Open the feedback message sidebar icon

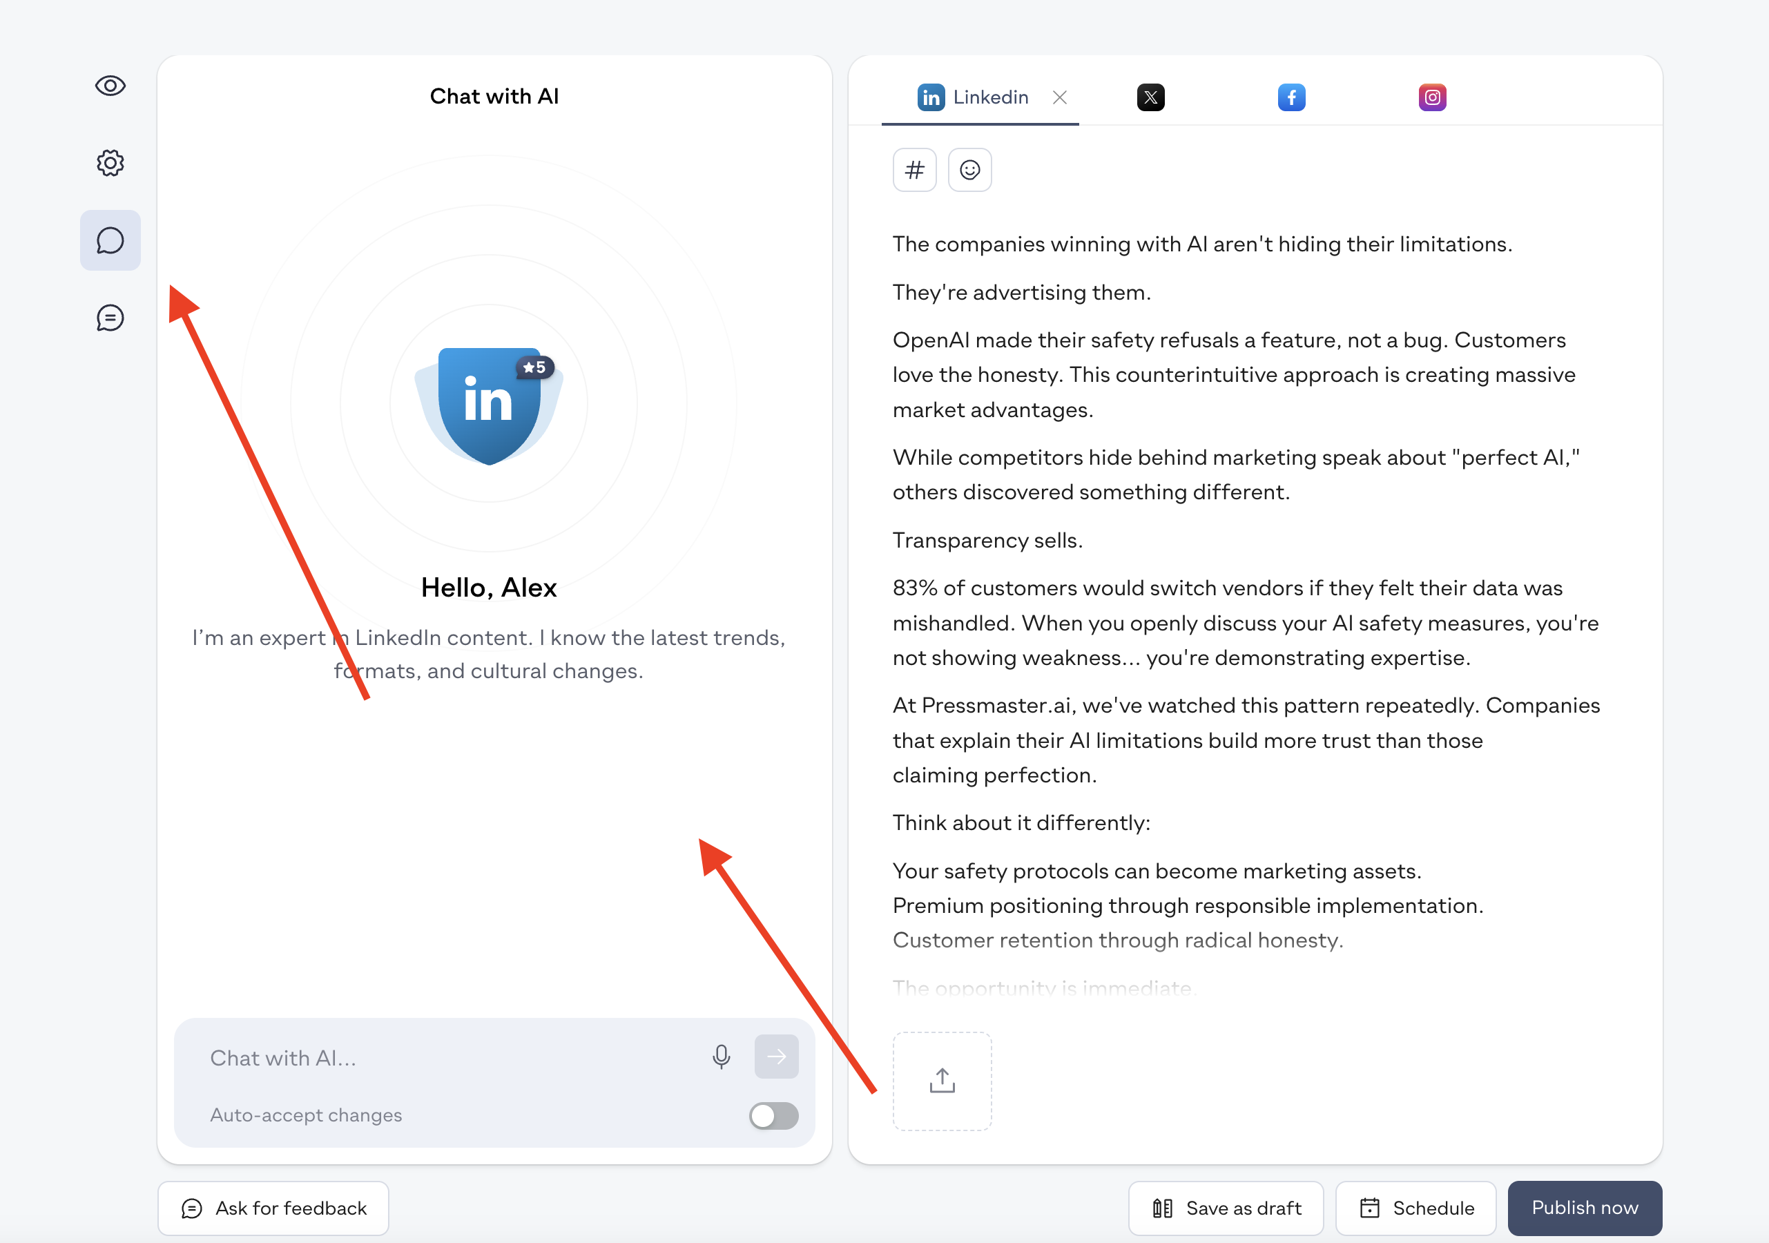point(110,318)
